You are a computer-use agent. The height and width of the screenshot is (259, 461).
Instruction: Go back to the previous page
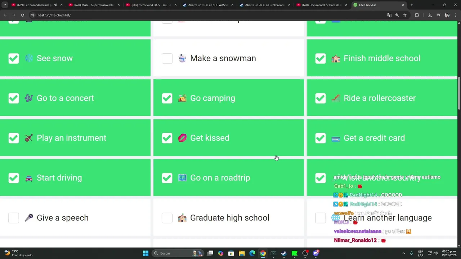click(x=5, y=15)
